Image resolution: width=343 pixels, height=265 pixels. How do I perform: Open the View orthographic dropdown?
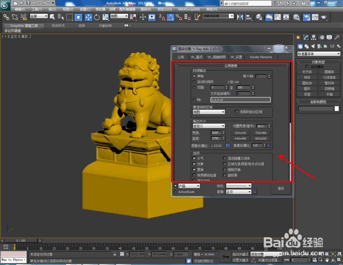tap(239, 192)
